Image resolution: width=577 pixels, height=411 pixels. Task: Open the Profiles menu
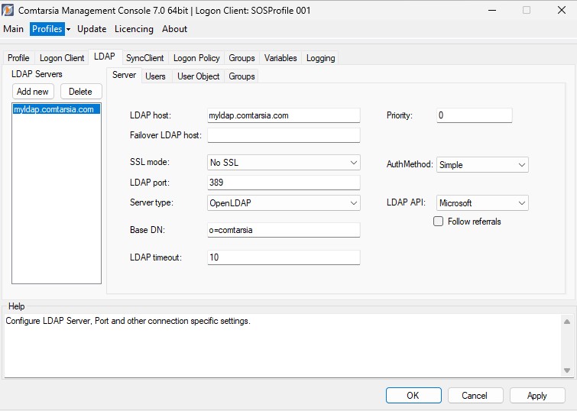tap(47, 29)
